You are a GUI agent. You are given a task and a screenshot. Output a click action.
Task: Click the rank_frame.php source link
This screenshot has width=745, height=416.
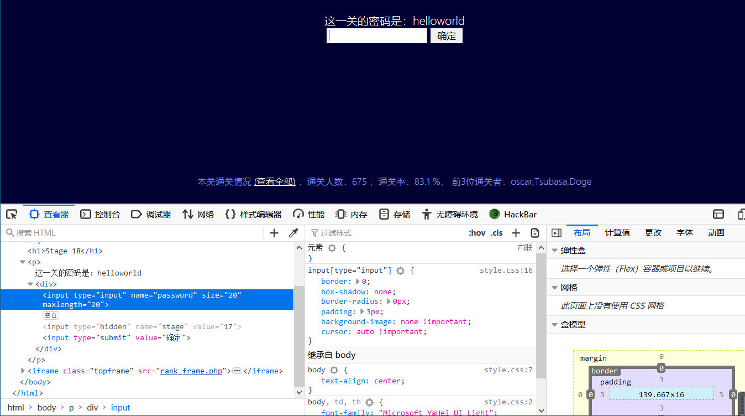[x=191, y=371]
